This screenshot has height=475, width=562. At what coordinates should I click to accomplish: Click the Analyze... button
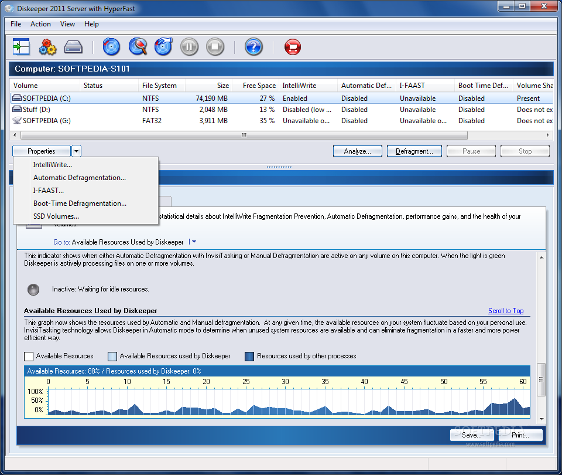pos(357,151)
